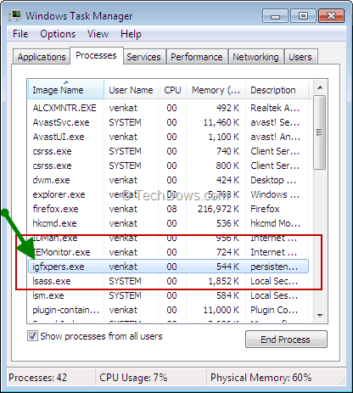The height and width of the screenshot is (393, 353).
Task: Click the Plugin Co... description cell
Action: (274, 310)
